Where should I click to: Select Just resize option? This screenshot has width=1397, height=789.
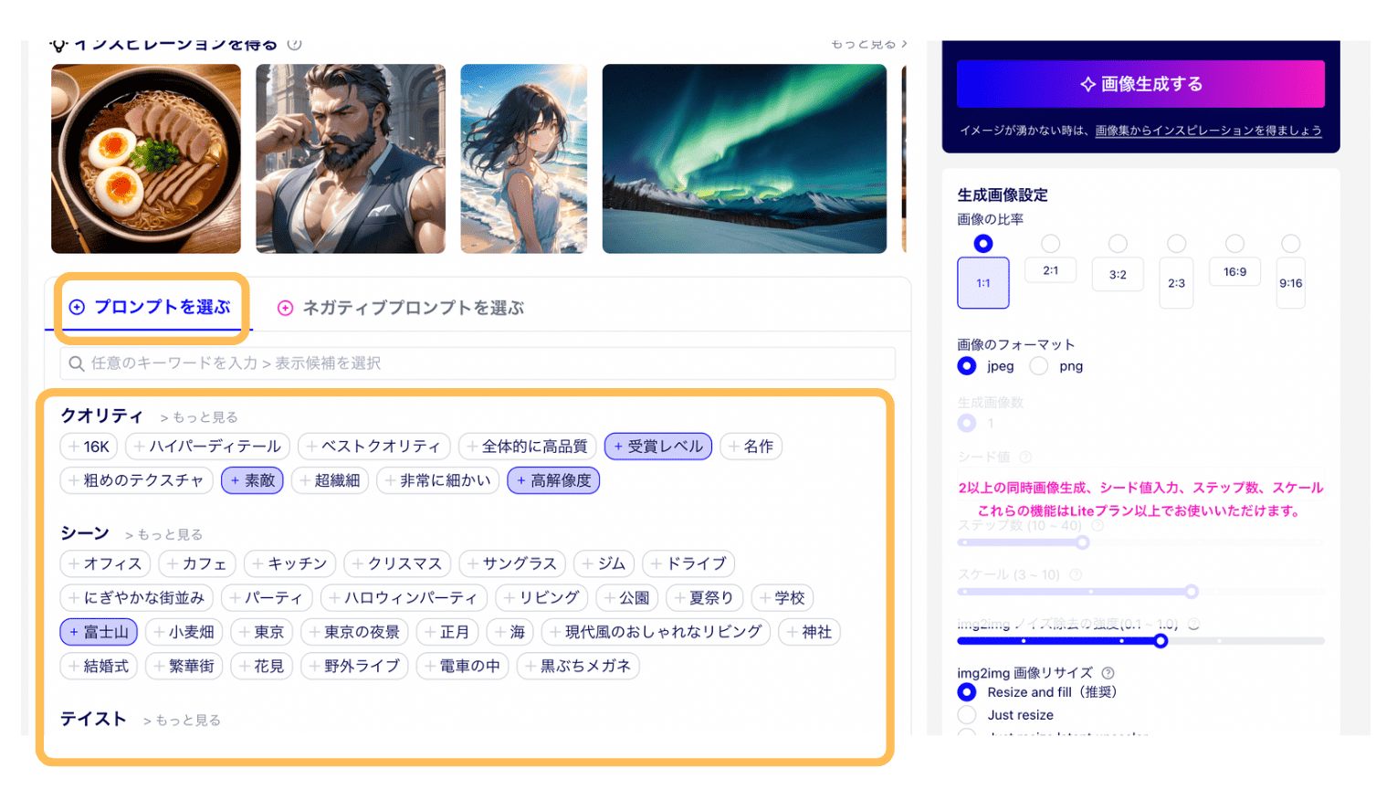pos(967,715)
